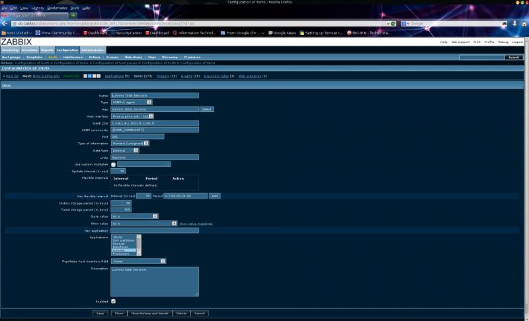
Task: Click into the Zabbix search field
Action: coord(481,58)
